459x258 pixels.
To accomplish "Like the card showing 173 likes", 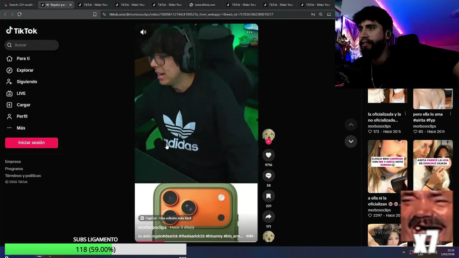I will click(370, 132).
